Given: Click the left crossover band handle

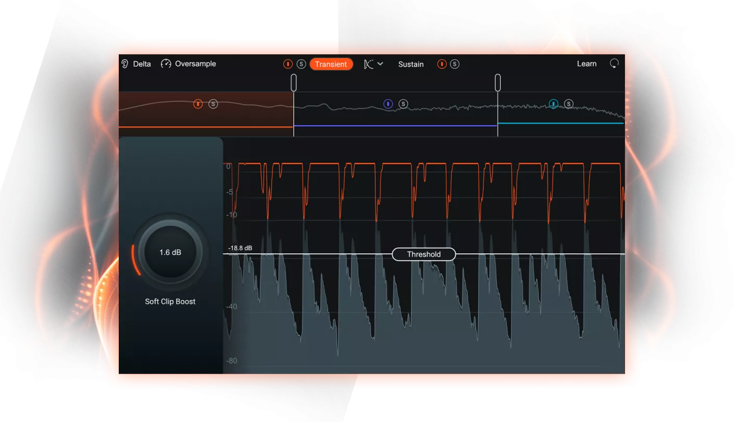Looking at the screenshot, I should coord(294,82).
